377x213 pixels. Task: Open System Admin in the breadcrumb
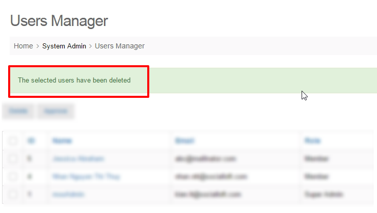click(64, 46)
